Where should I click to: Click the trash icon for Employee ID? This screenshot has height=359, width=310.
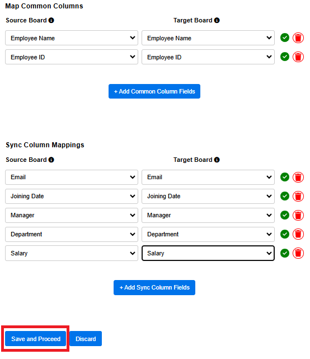(x=298, y=57)
